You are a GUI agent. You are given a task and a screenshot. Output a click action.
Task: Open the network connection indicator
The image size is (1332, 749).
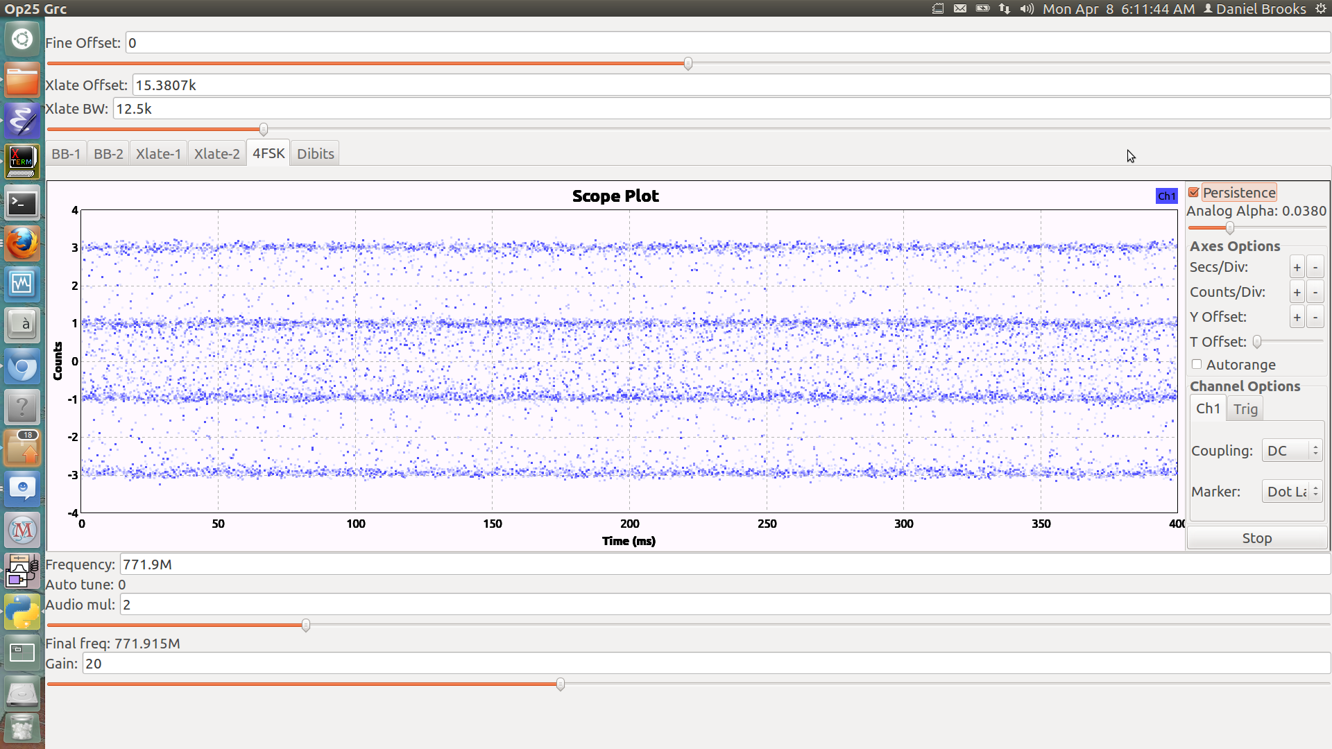[x=1005, y=8]
